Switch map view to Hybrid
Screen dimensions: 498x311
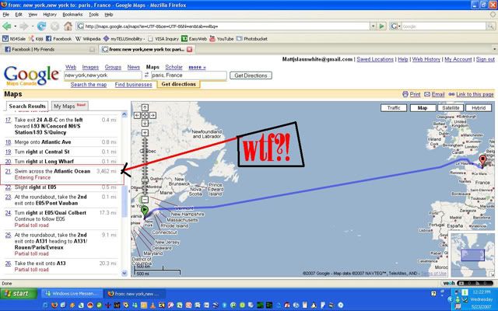point(479,108)
